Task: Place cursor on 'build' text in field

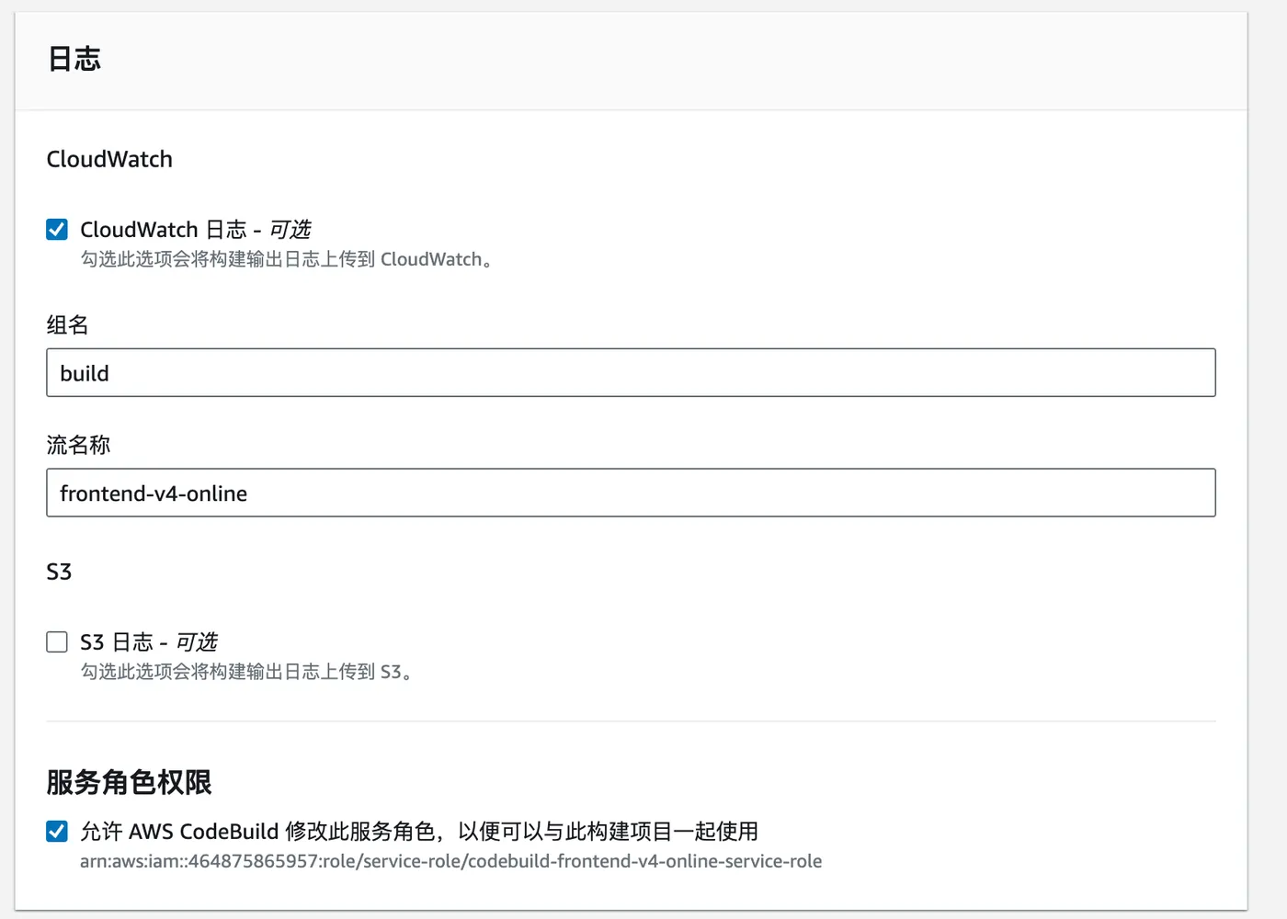Action: pos(85,374)
